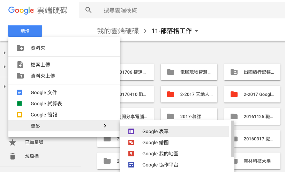Create a new Google 簡報
The width and height of the screenshot is (285, 172).
click(x=64, y=115)
